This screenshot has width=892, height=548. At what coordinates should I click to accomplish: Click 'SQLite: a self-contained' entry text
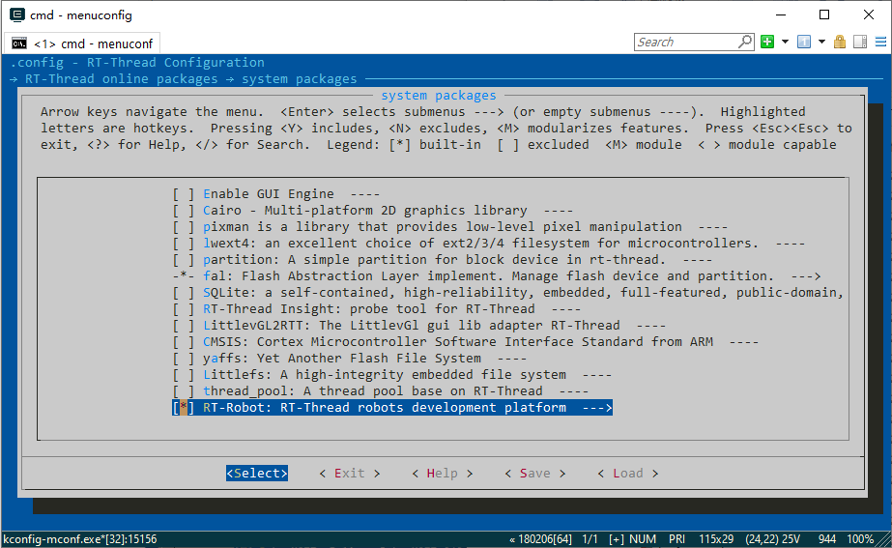point(522,293)
